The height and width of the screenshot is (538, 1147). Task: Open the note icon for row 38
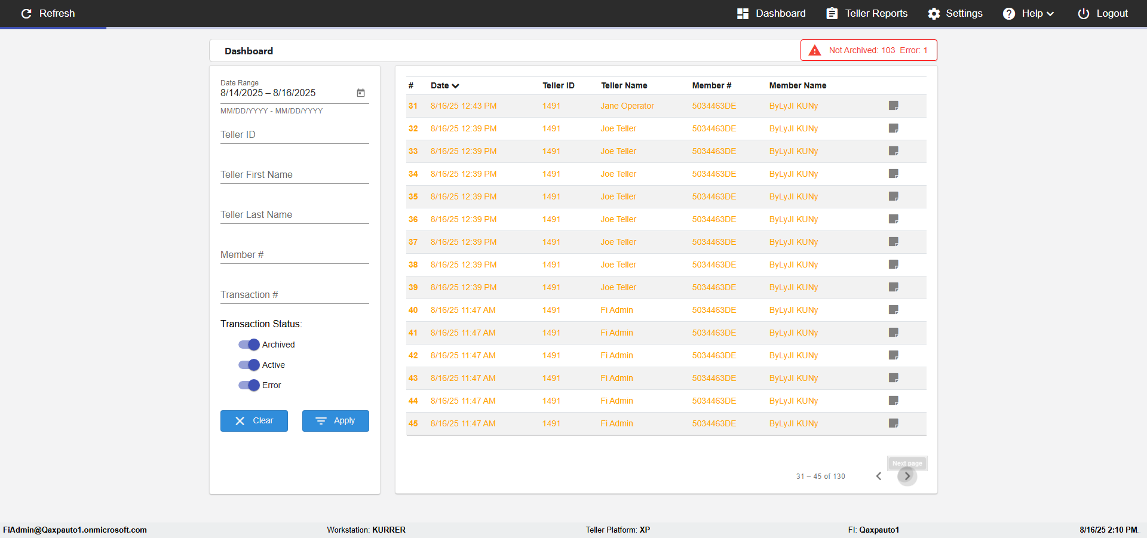[894, 265]
